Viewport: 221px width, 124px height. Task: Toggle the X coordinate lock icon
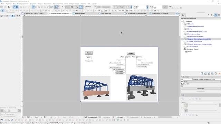[131, 7]
